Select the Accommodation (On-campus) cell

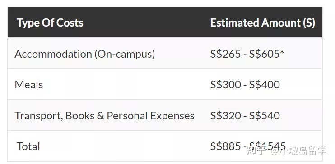coord(85,54)
